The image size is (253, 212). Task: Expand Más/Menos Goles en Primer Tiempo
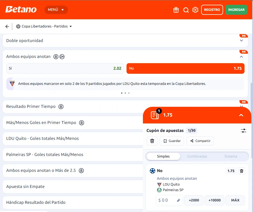(x=73, y=123)
